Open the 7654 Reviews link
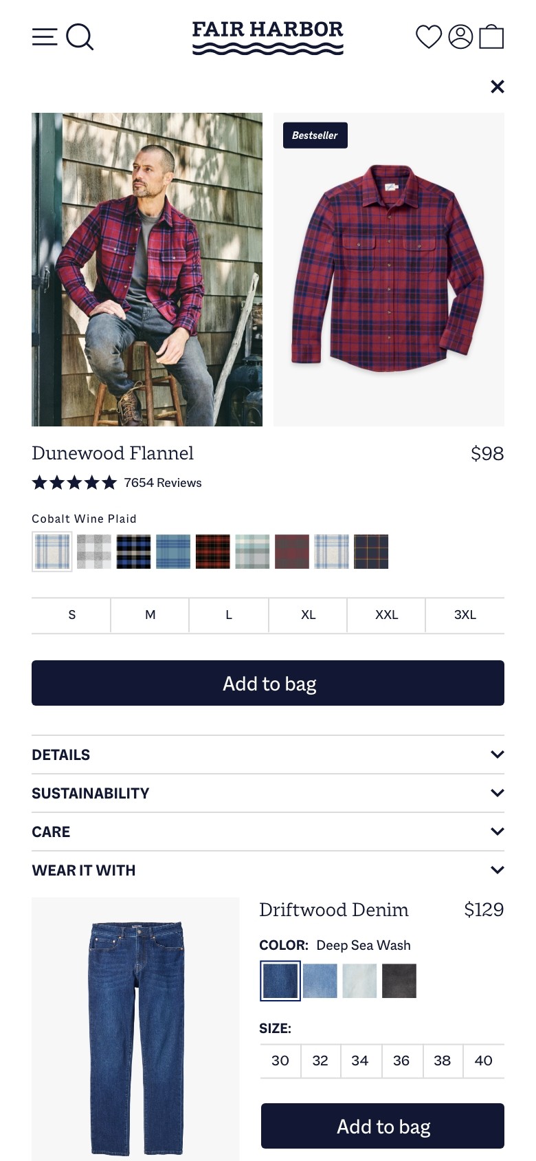 point(163,483)
